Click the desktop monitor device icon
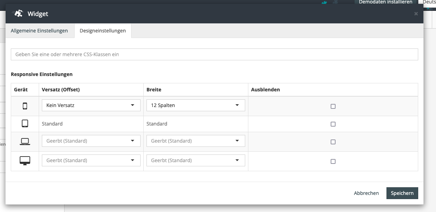The height and width of the screenshot is (212, 436). point(25,161)
